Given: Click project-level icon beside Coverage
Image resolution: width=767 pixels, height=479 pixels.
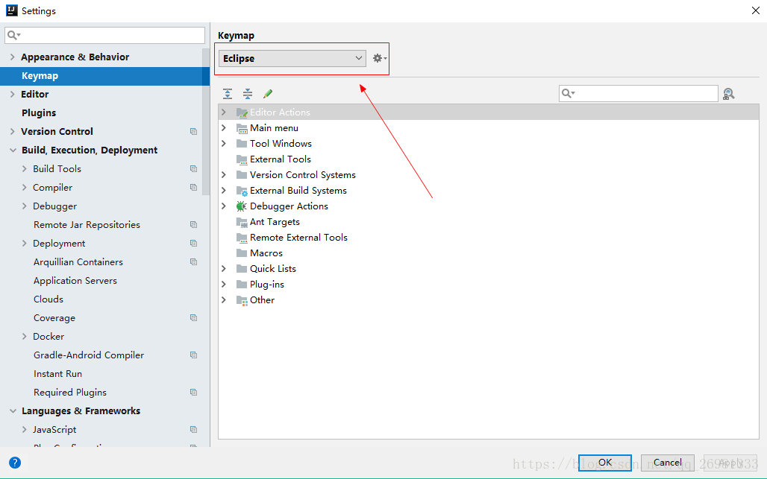Looking at the screenshot, I should [194, 318].
